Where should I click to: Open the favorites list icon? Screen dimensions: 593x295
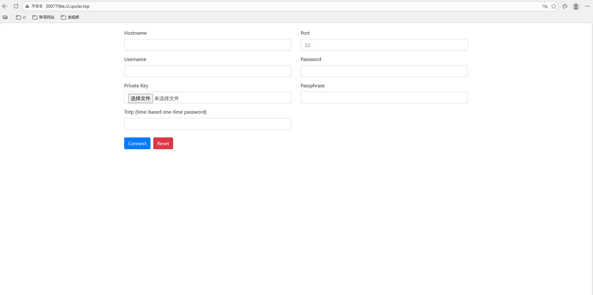point(565,6)
